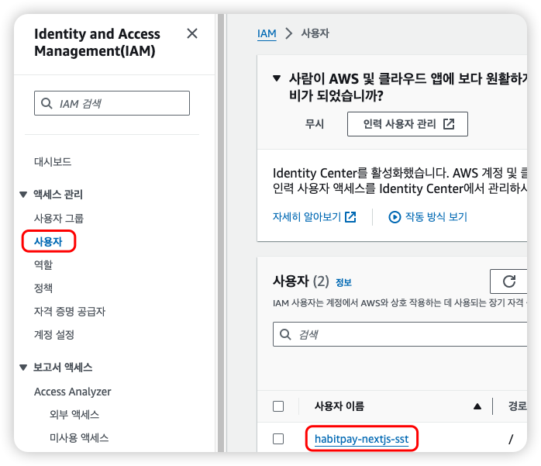Check the habitpay-nextjs-sst row checkbox
541x466 pixels.
[x=278, y=440]
